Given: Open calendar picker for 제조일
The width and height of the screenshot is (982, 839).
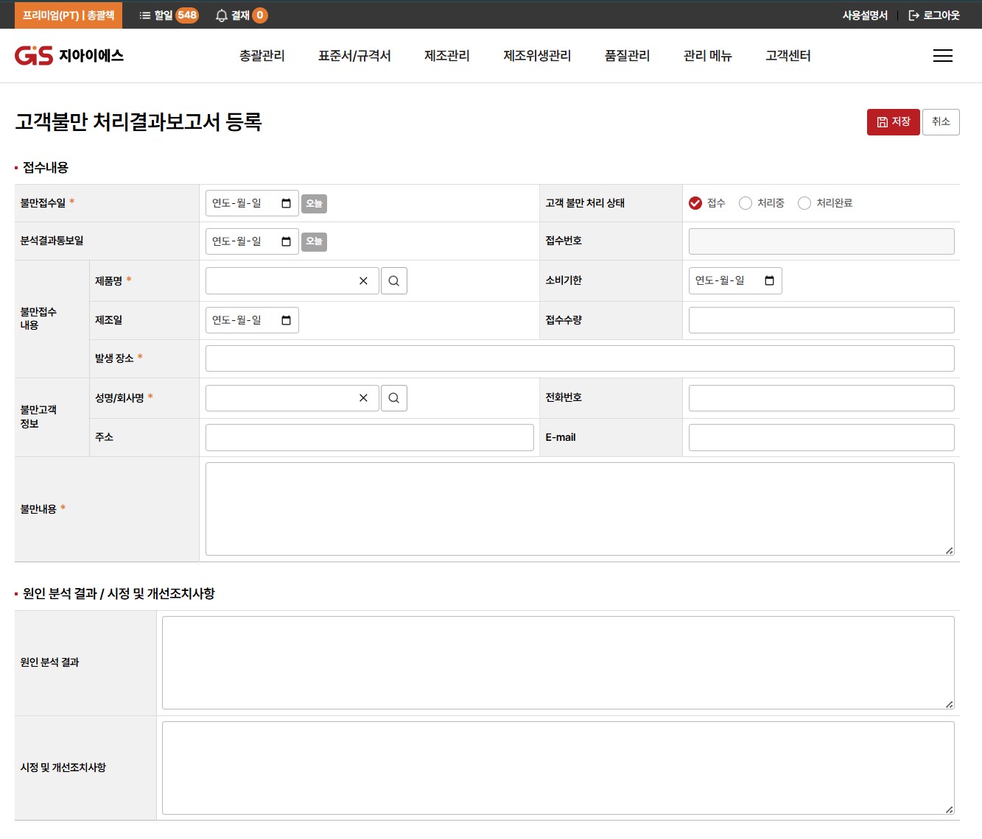Looking at the screenshot, I should [x=286, y=320].
